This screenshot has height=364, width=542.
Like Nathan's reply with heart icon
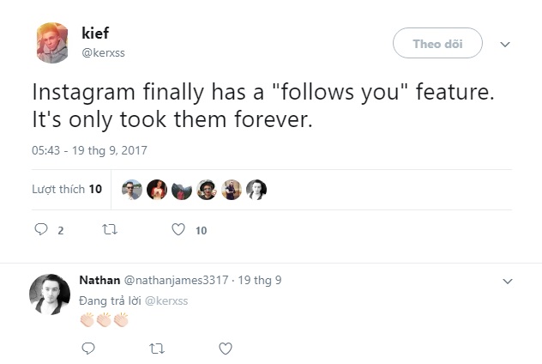226,349
